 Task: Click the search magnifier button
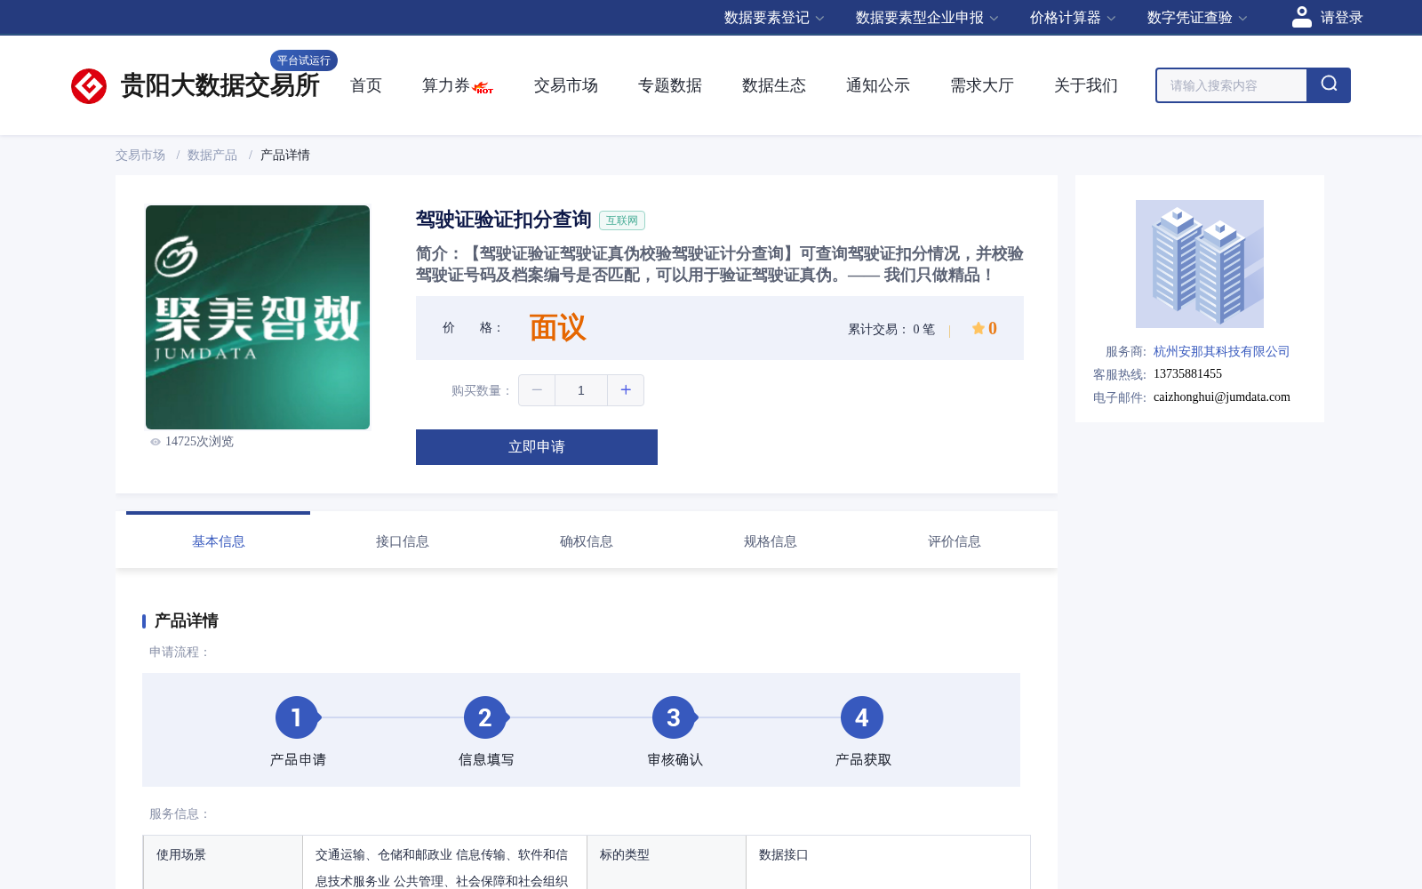click(1329, 85)
